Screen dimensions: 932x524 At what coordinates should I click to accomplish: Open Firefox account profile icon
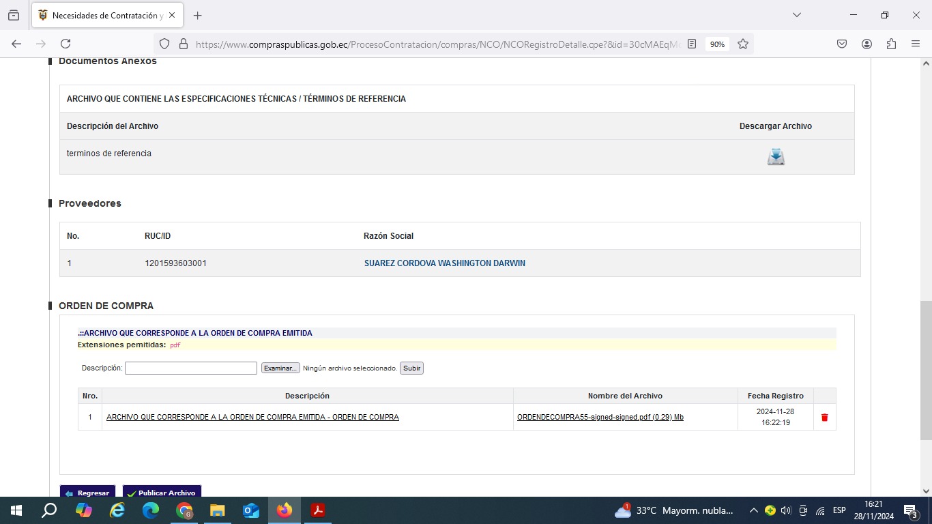point(867,44)
